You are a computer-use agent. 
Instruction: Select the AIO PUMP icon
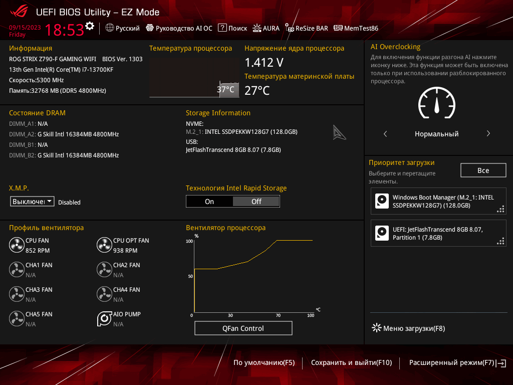104,318
